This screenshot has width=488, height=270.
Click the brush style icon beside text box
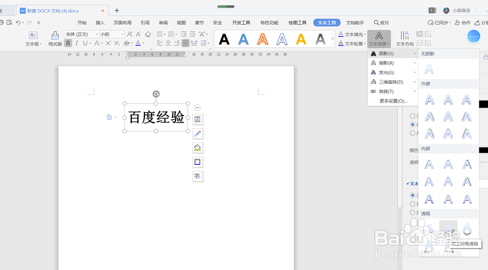pos(197,134)
